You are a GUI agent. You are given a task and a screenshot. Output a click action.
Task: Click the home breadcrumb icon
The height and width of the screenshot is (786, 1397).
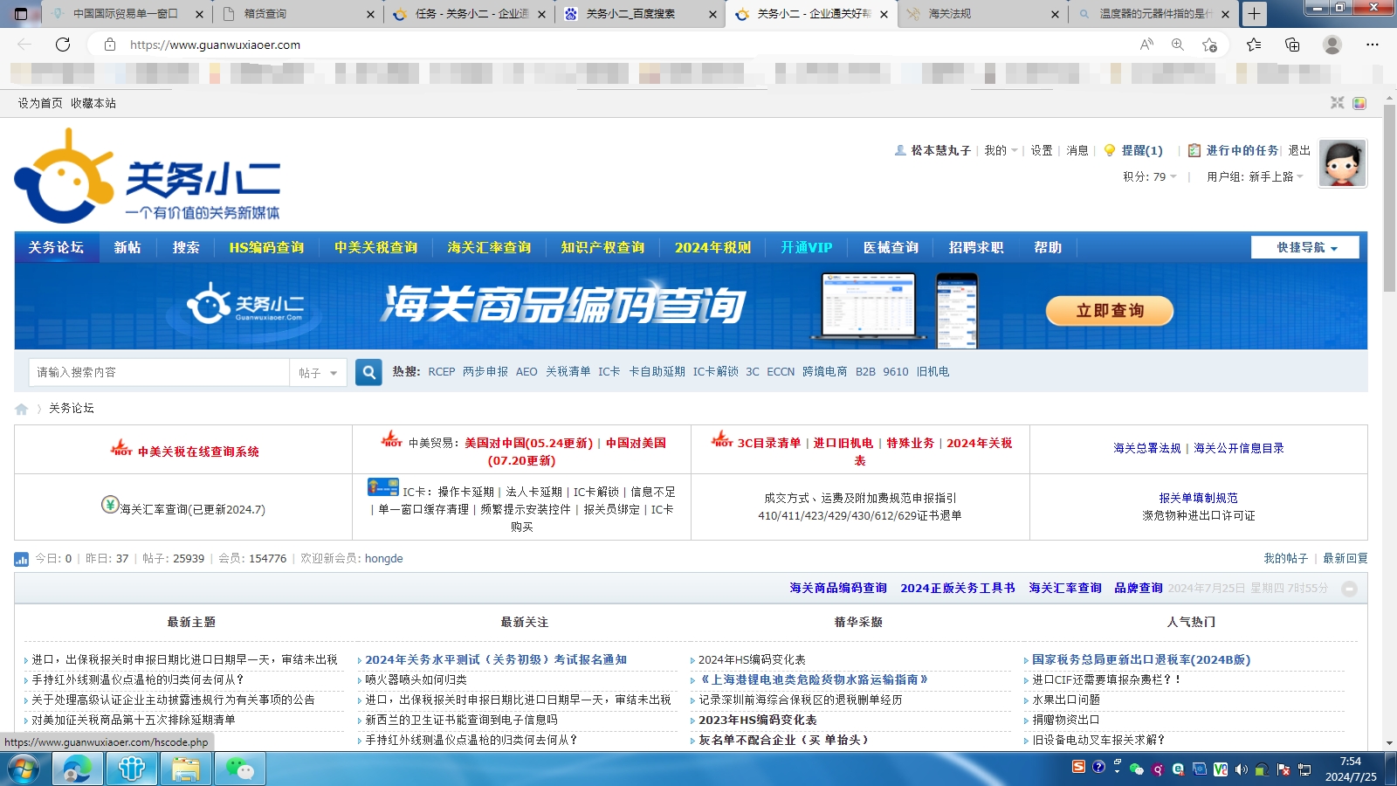[22, 409]
